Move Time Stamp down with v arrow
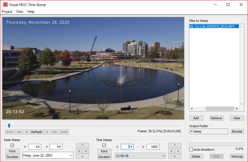 (x=175, y=156)
